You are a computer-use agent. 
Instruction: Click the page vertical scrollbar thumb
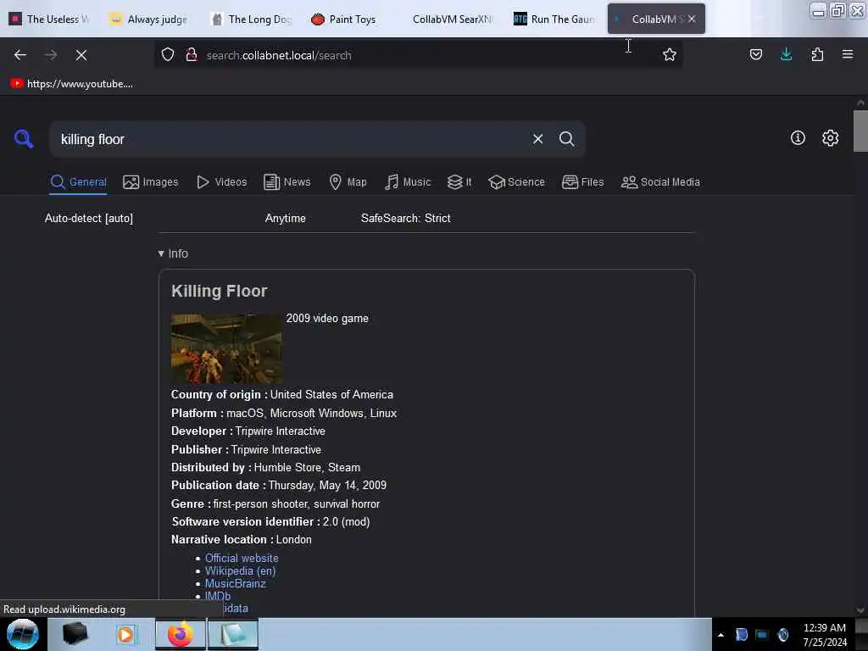(x=860, y=131)
